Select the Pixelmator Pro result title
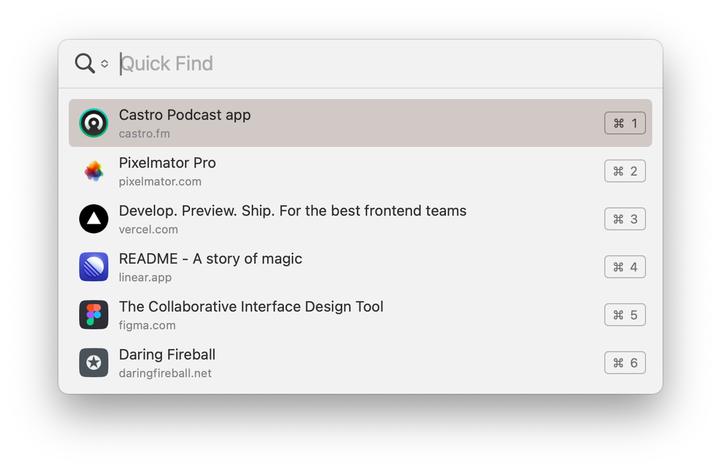Image resolution: width=721 pixels, height=471 pixels. click(167, 163)
